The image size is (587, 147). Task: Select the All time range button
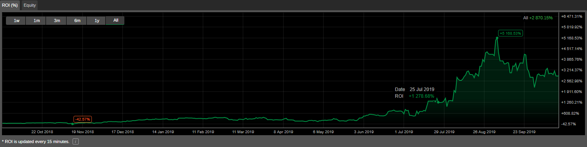(116, 20)
